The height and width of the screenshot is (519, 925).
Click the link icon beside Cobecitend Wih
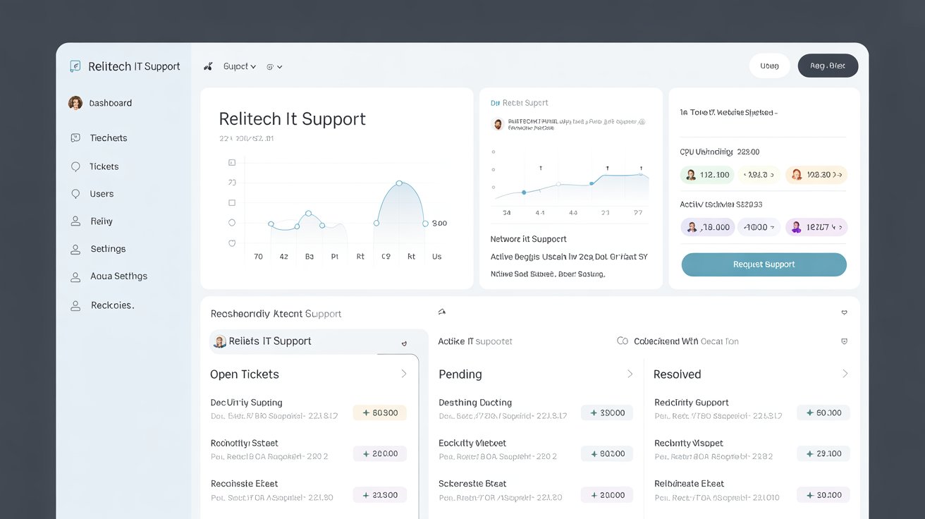point(623,341)
